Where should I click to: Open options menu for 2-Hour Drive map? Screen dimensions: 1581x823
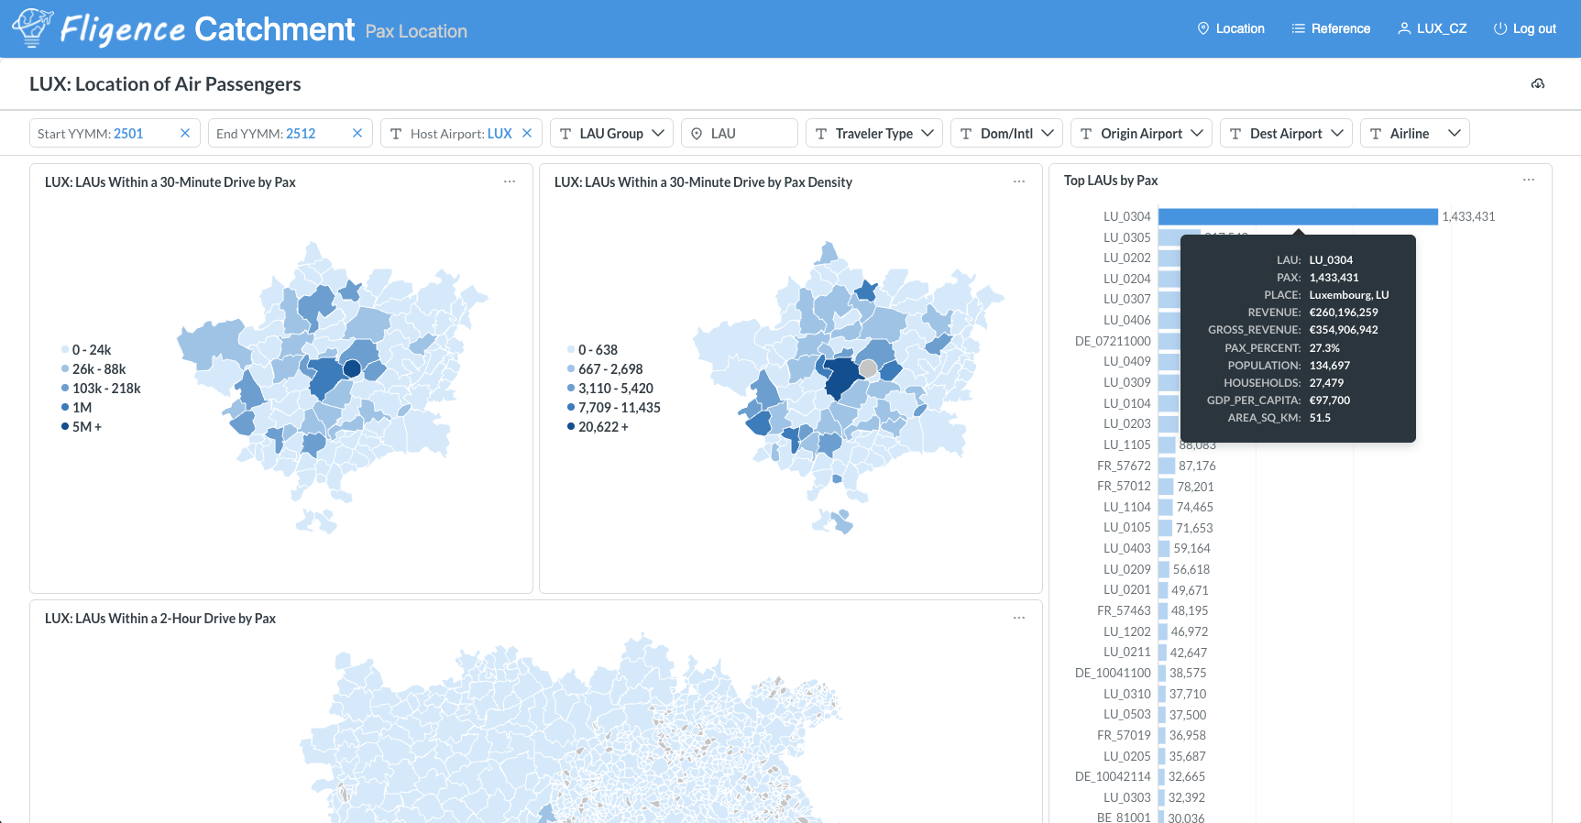(x=1019, y=618)
